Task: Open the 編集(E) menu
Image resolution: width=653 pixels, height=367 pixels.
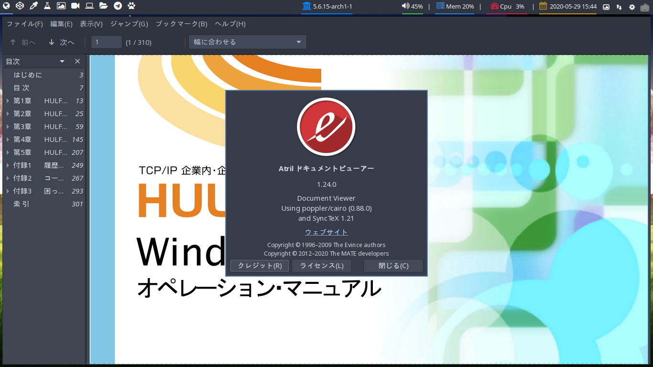Action: coord(61,24)
